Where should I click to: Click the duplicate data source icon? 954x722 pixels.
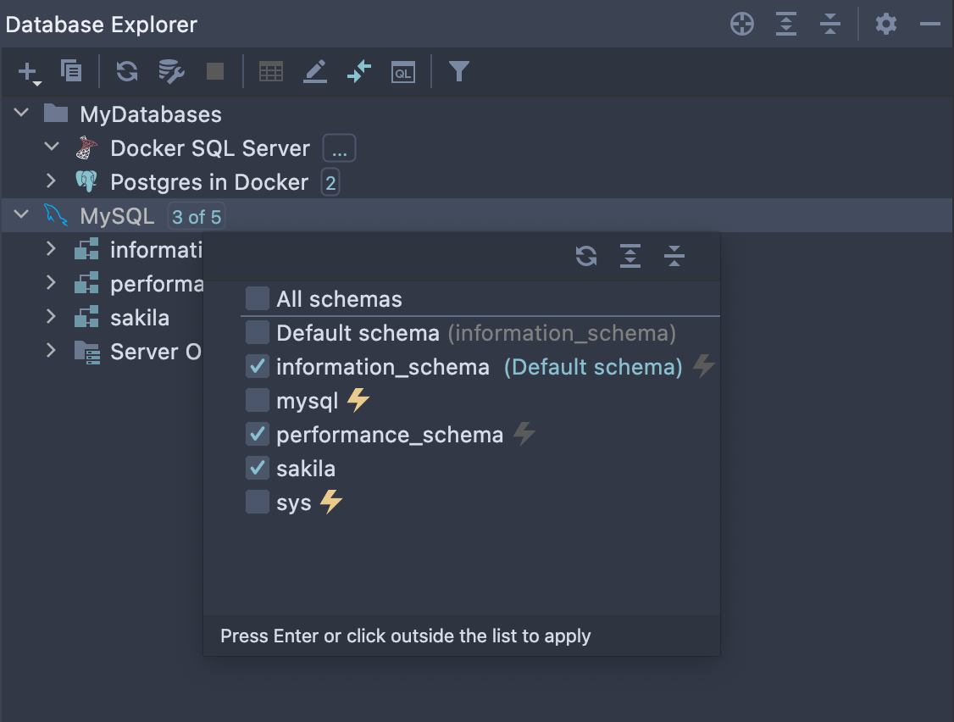tap(71, 71)
